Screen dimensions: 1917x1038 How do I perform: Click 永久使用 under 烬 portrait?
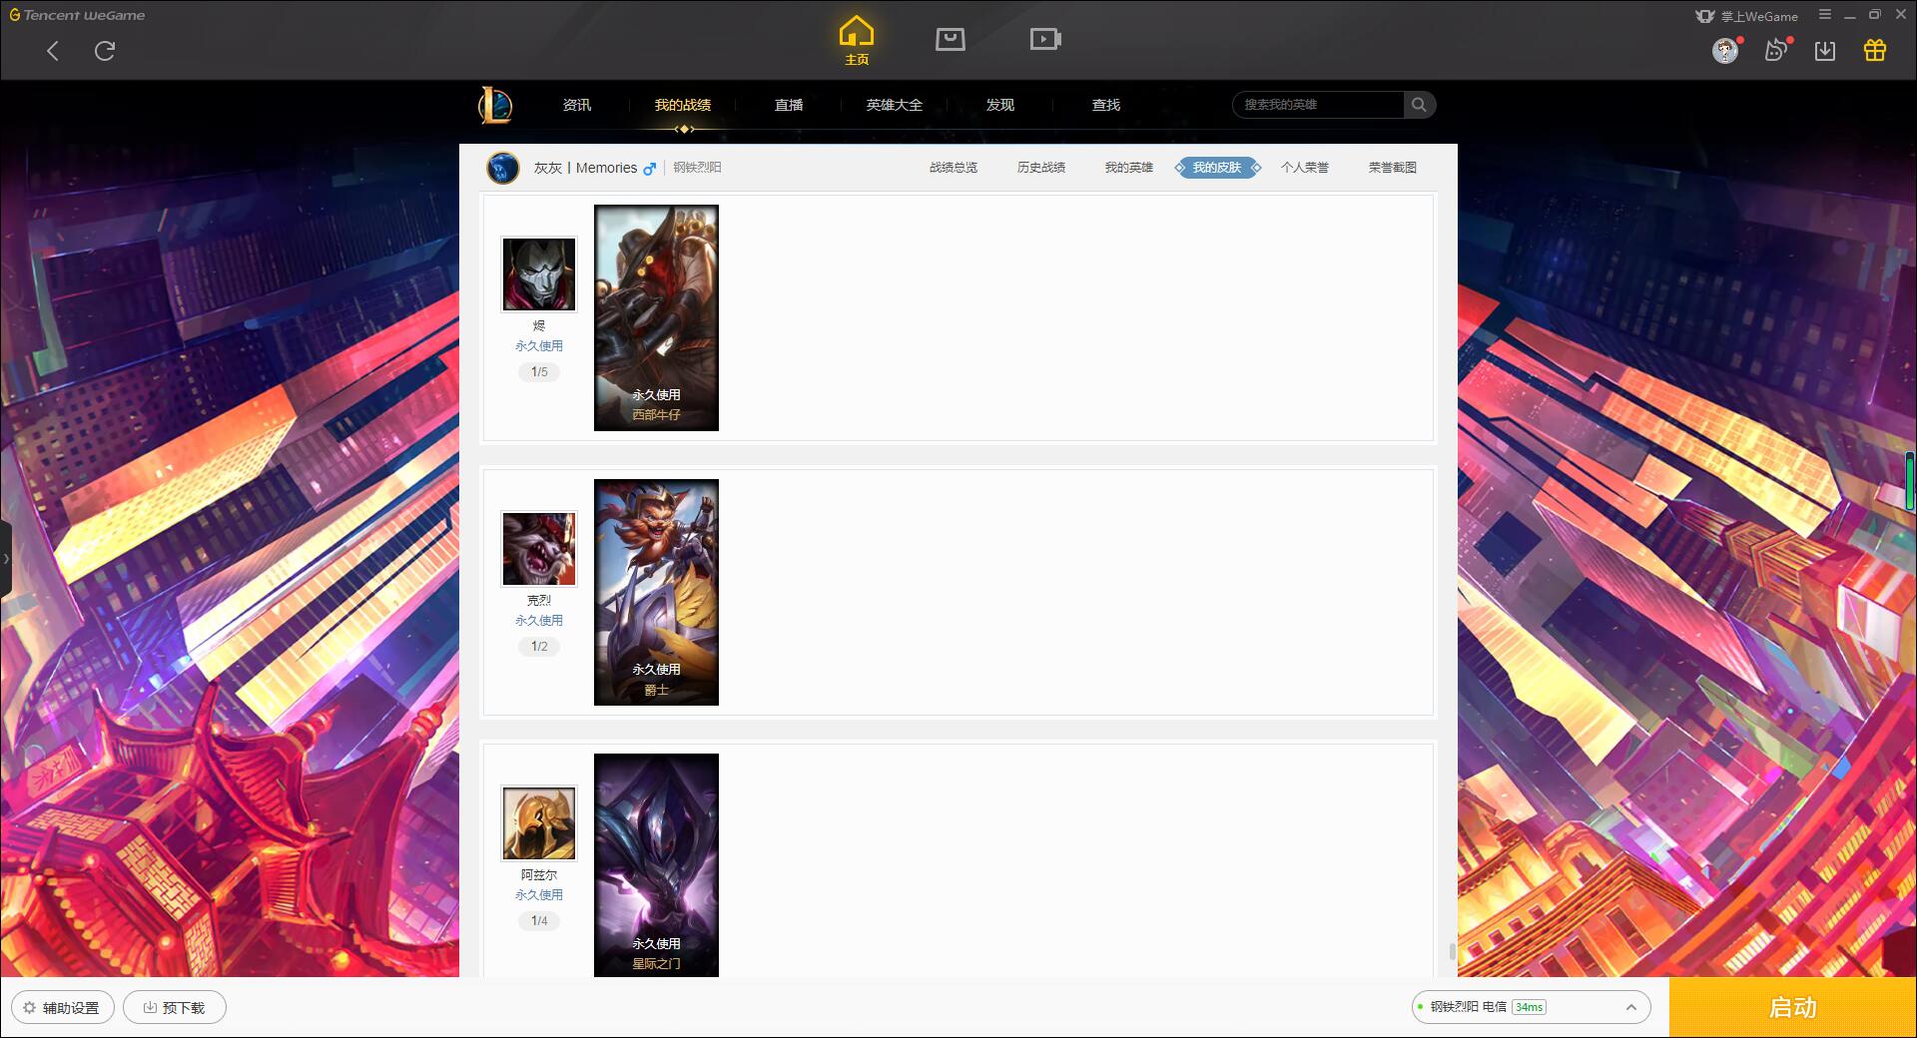coord(539,346)
